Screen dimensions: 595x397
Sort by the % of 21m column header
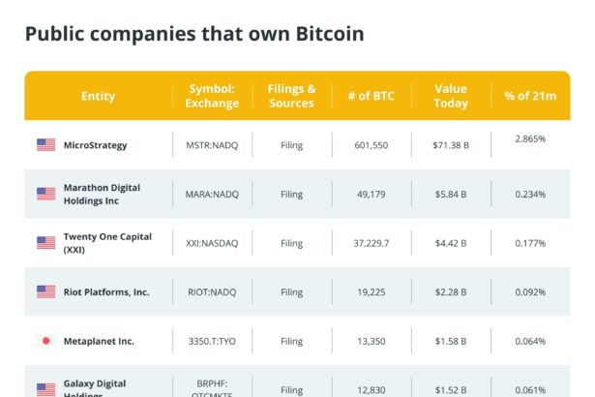click(530, 96)
